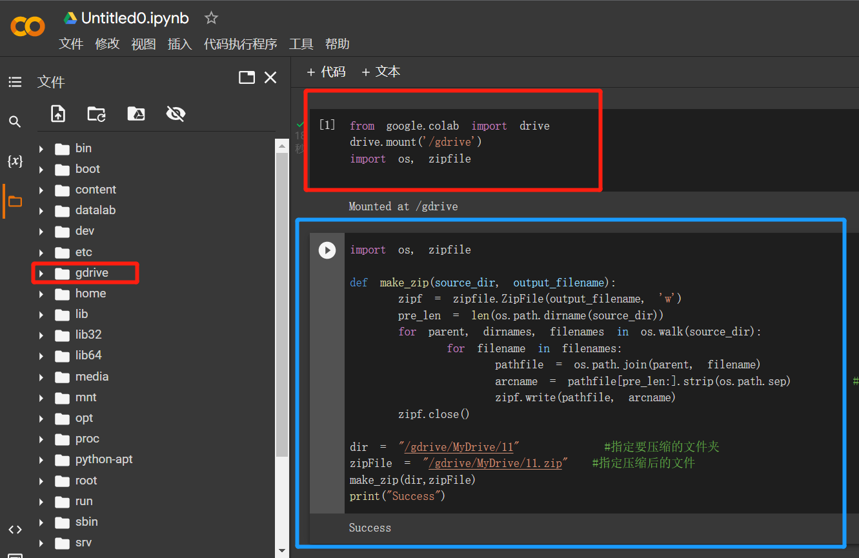The width and height of the screenshot is (859, 558).
Task: Select the srv folder
Action: [x=83, y=543]
